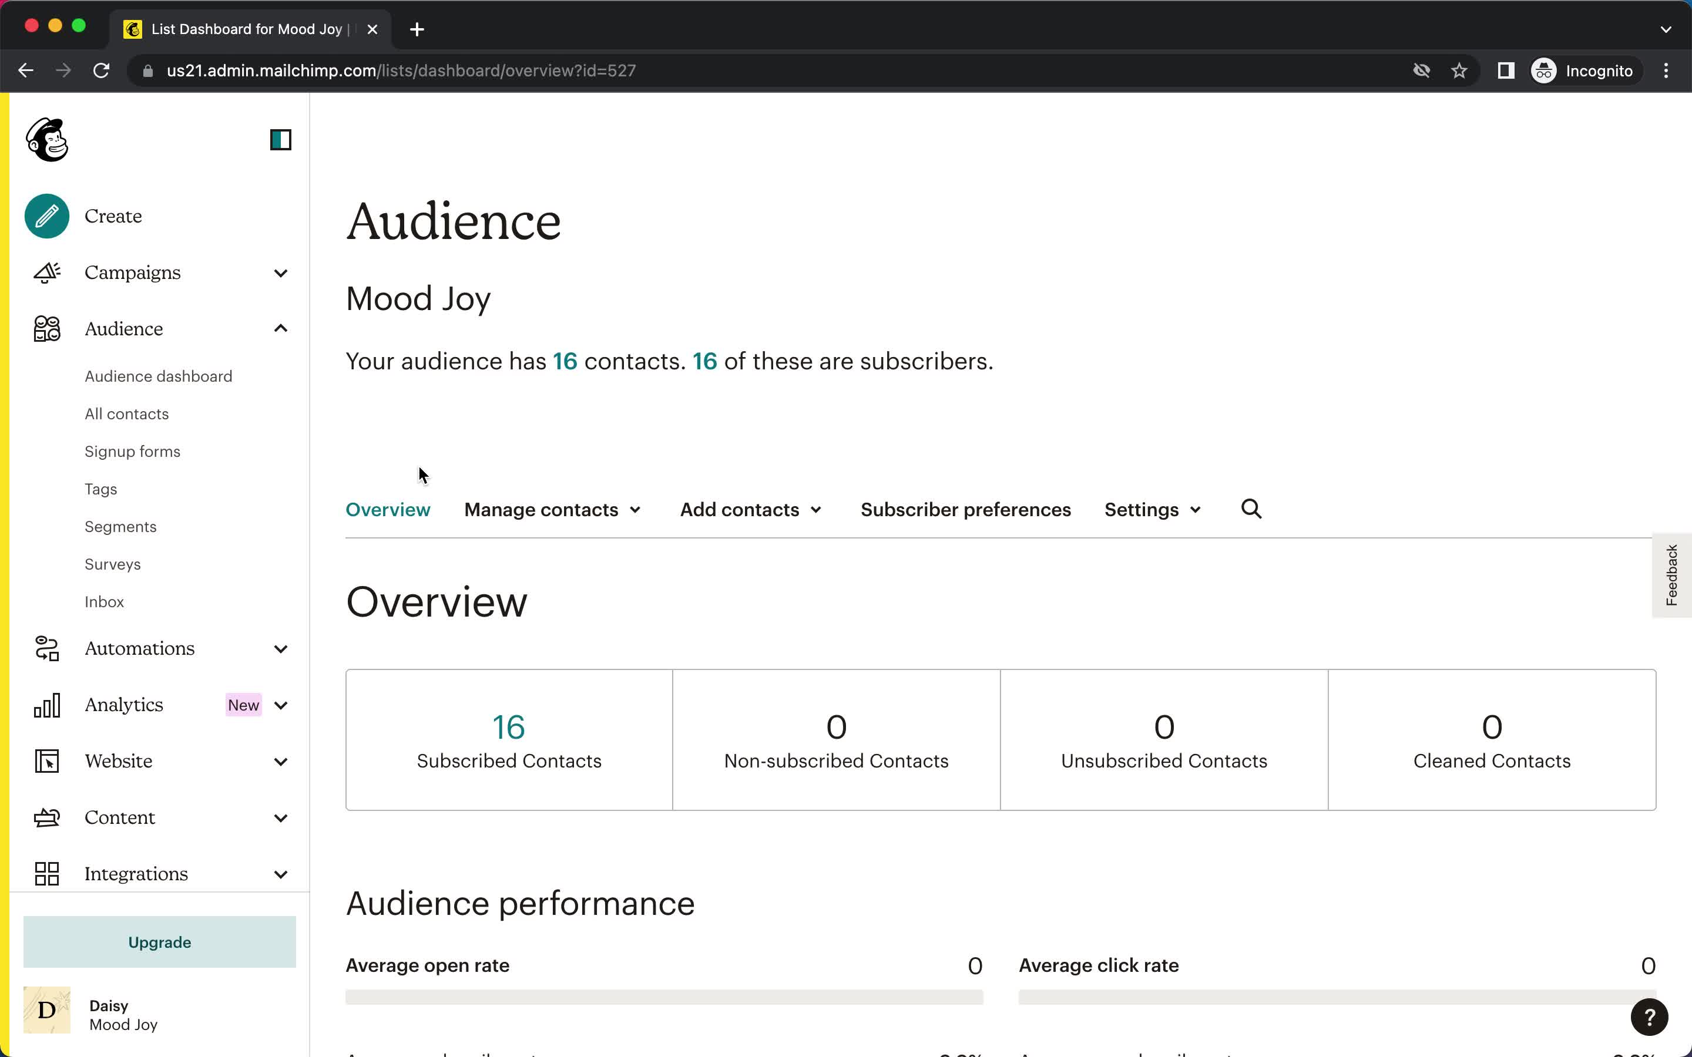Click the eye-slash tracking icon in address bar

pos(1421,70)
